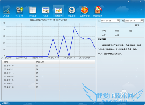Select the 昨天 quick range
This screenshot has width=145, height=105.
point(117,31)
